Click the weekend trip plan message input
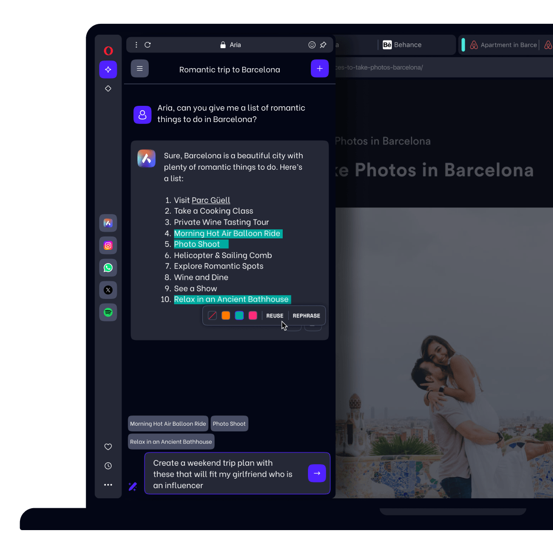The height and width of the screenshot is (553, 553). click(224, 473)
